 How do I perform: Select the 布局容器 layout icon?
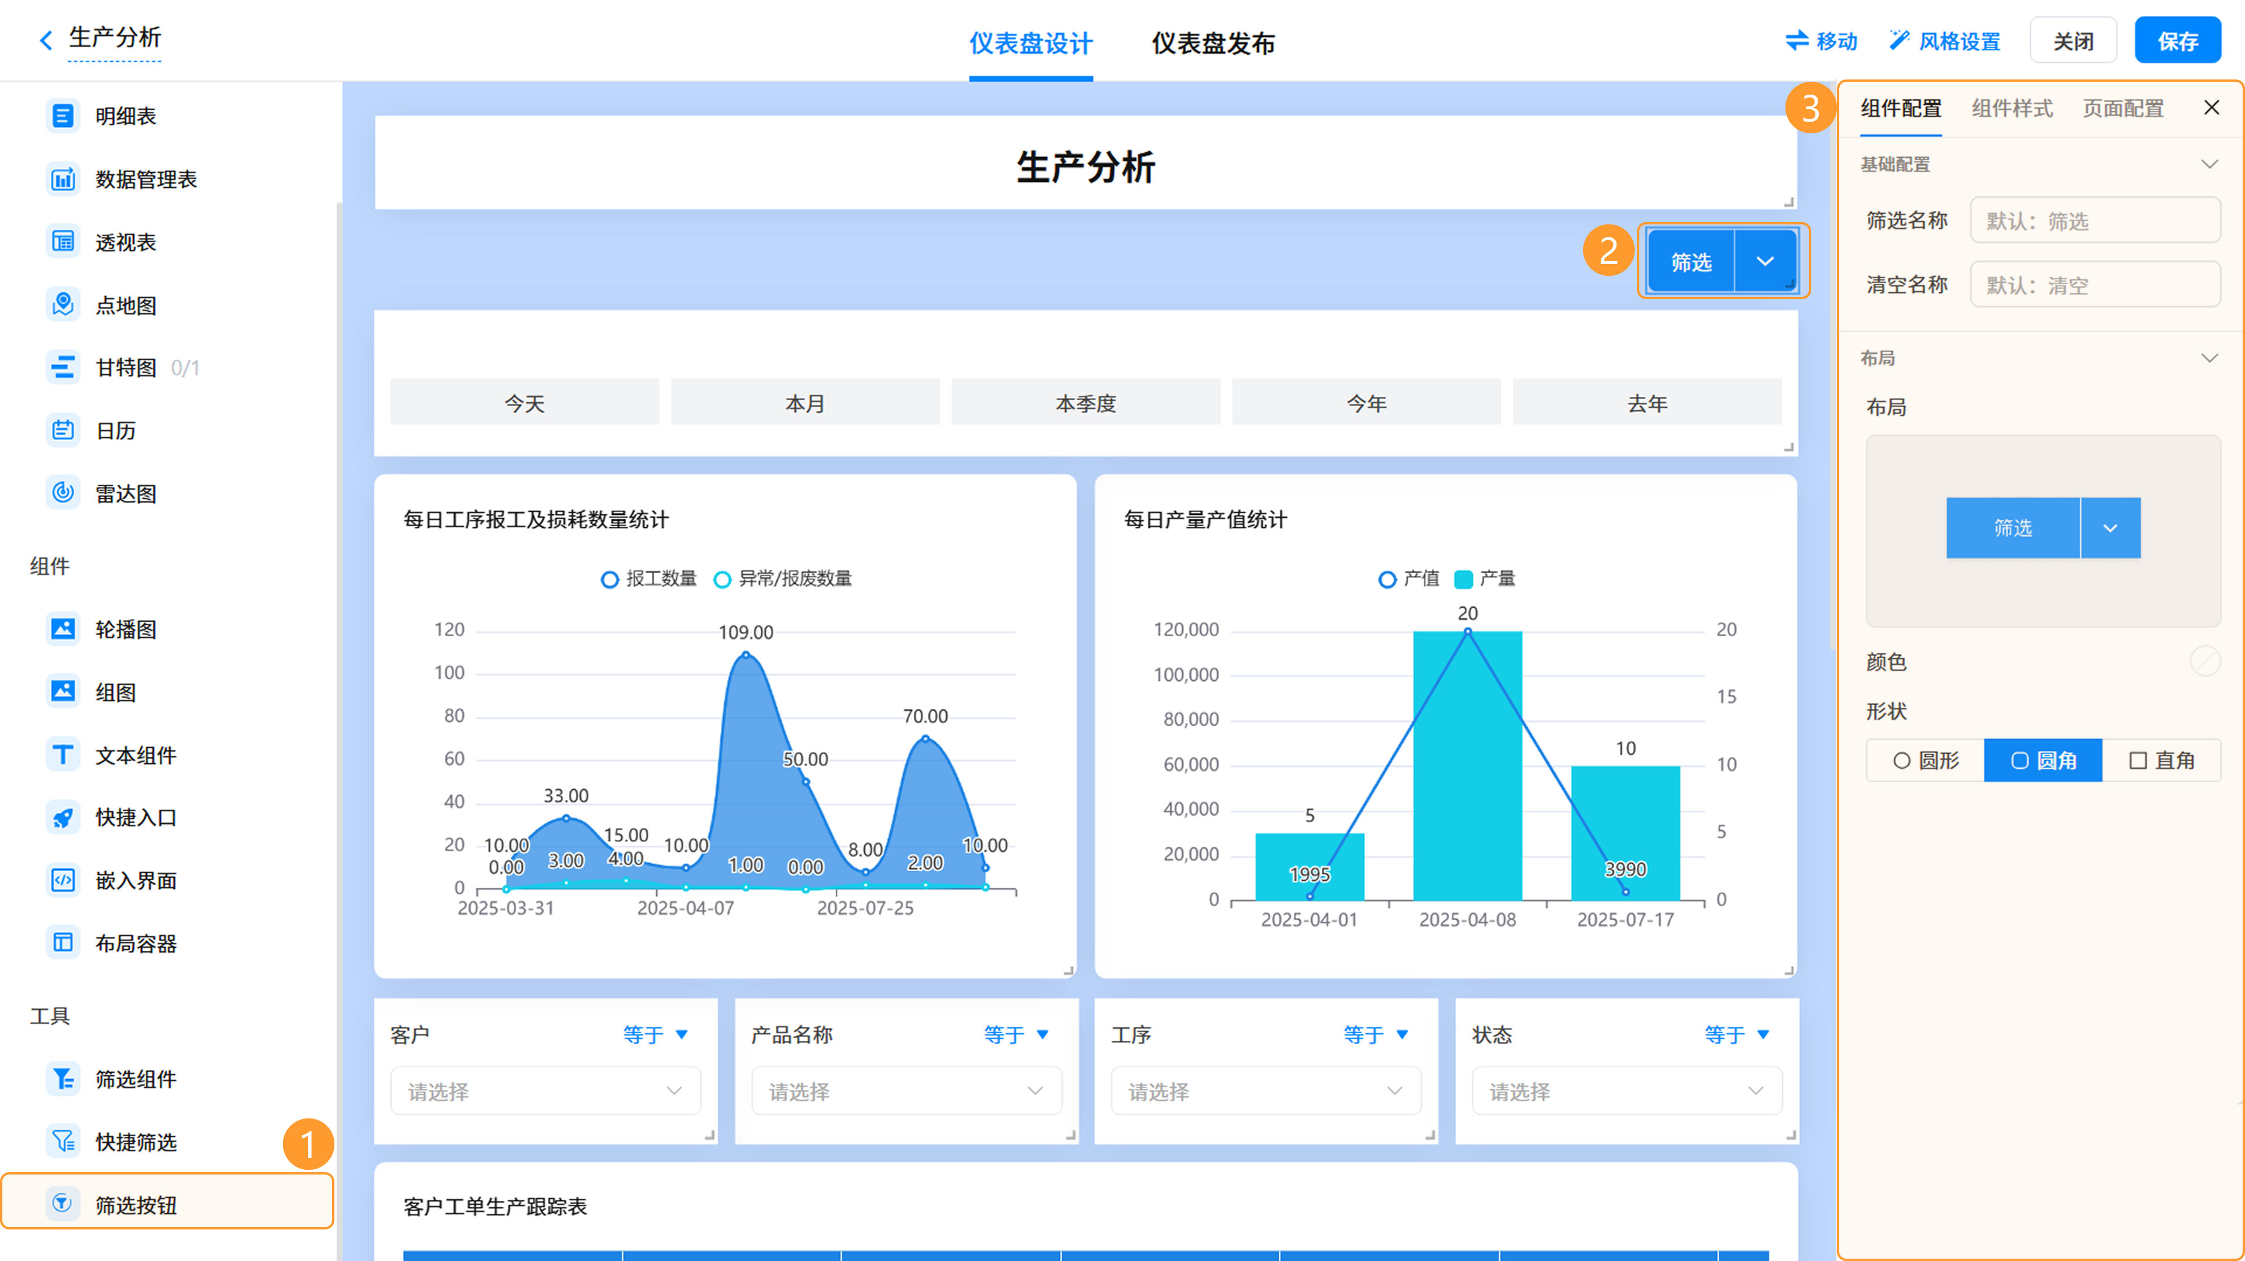click(x=63, y=943)
